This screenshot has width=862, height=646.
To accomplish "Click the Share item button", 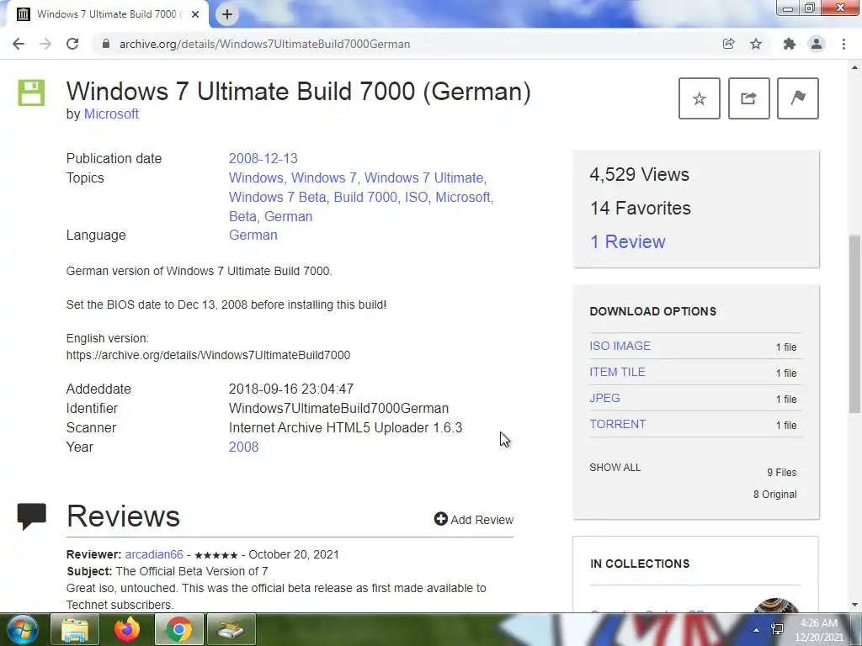I will 748,98.
